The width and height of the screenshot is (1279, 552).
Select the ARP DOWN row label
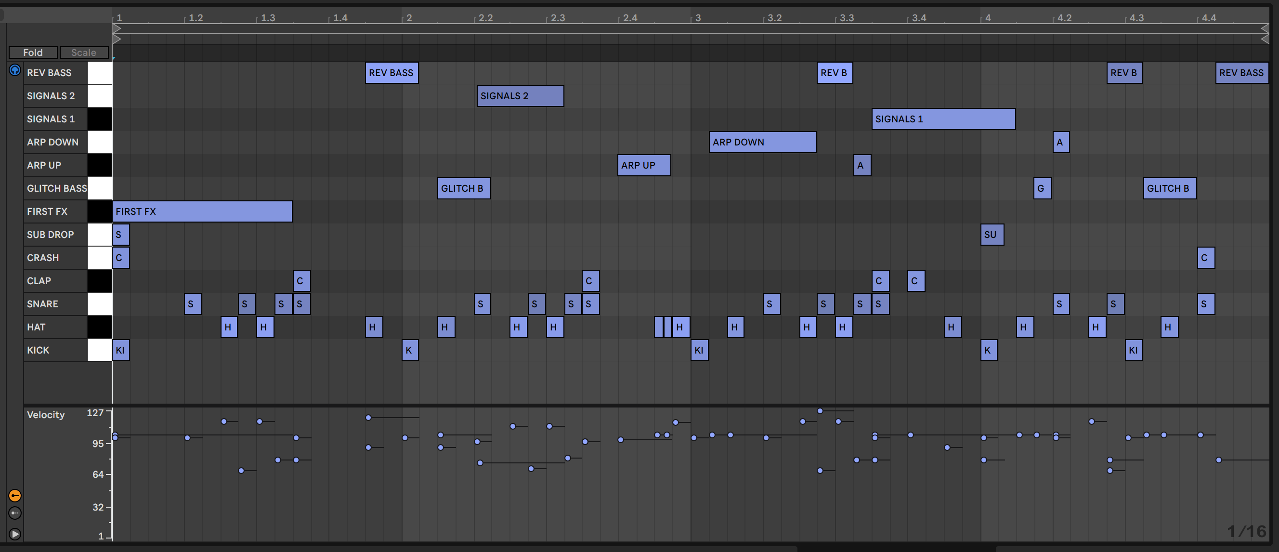52,142
